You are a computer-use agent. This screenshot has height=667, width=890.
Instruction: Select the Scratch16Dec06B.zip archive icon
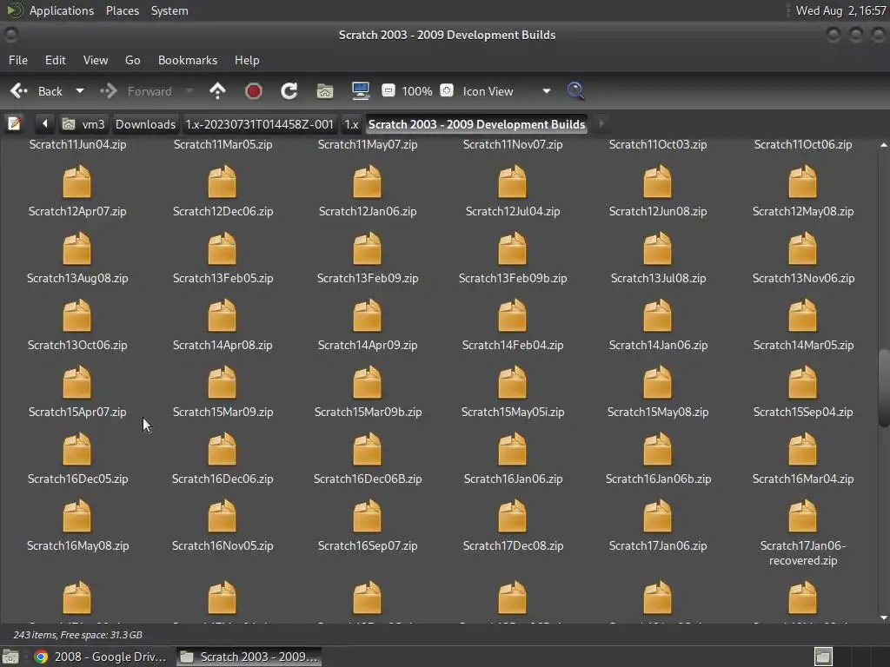(x=368, y=449)
